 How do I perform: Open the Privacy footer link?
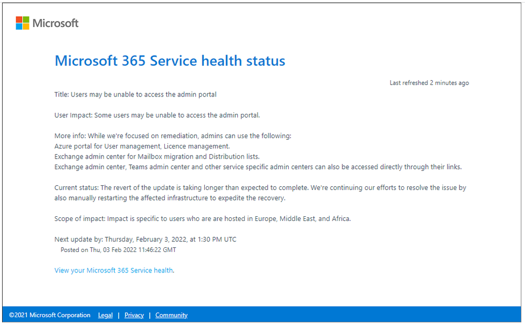point(134,316)
